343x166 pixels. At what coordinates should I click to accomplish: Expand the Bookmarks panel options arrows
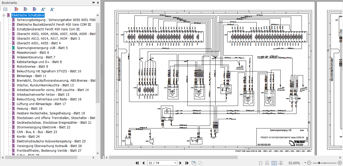click(94, 2)
